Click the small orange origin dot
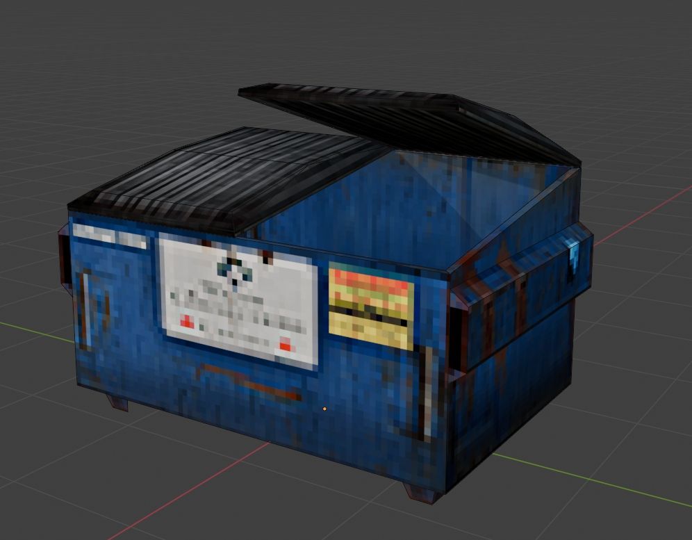The height and width of the screenshot is (540, 692). [x=325, y=409]
